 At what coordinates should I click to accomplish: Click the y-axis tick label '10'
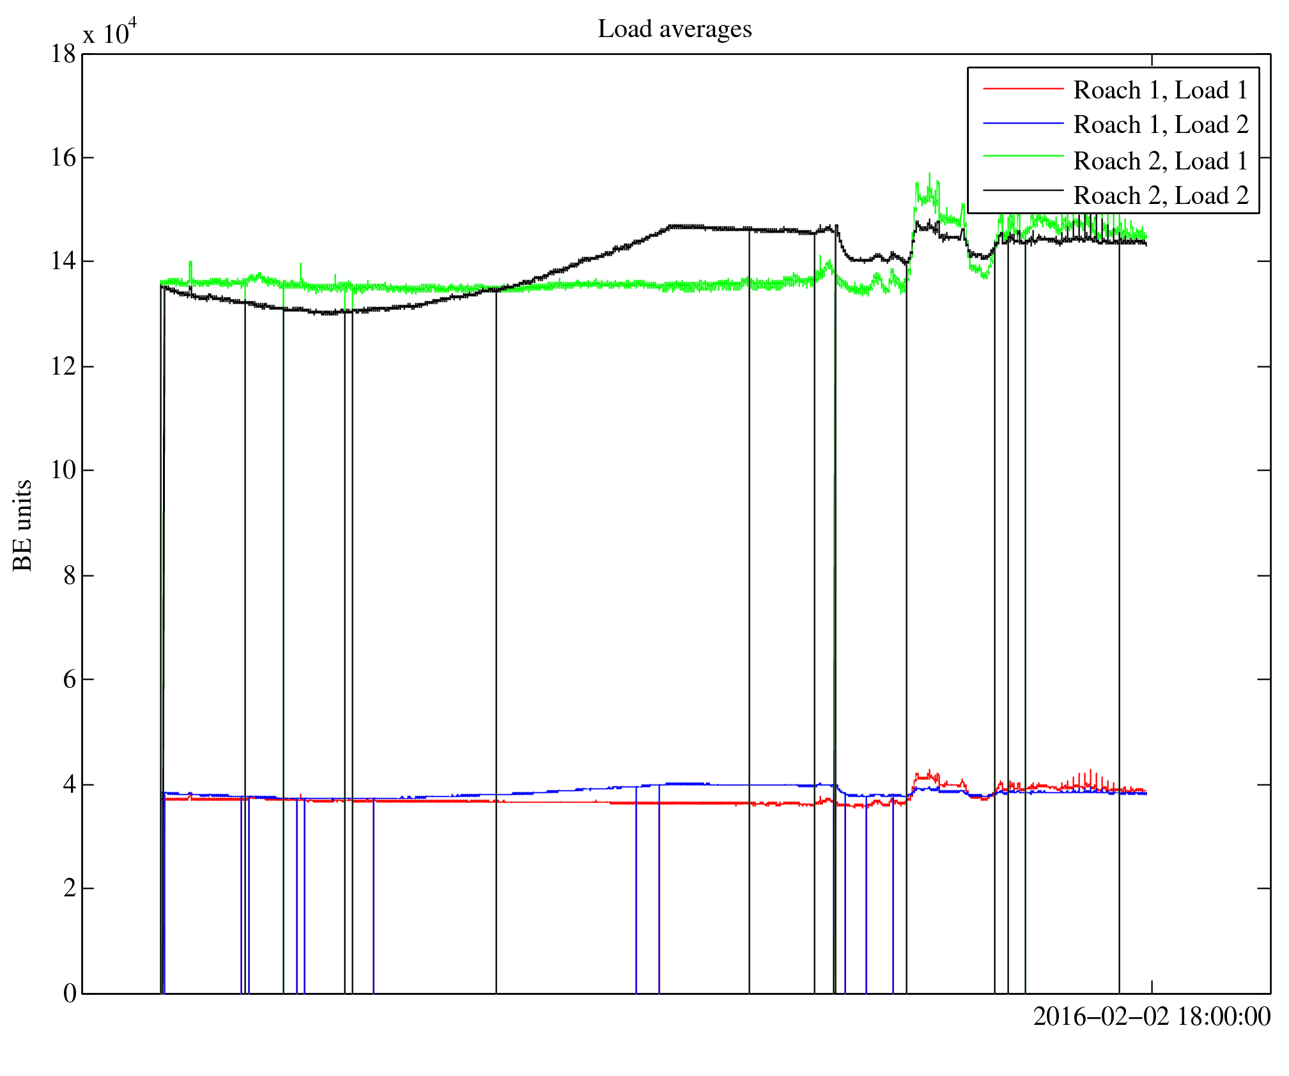pos(63,471)
